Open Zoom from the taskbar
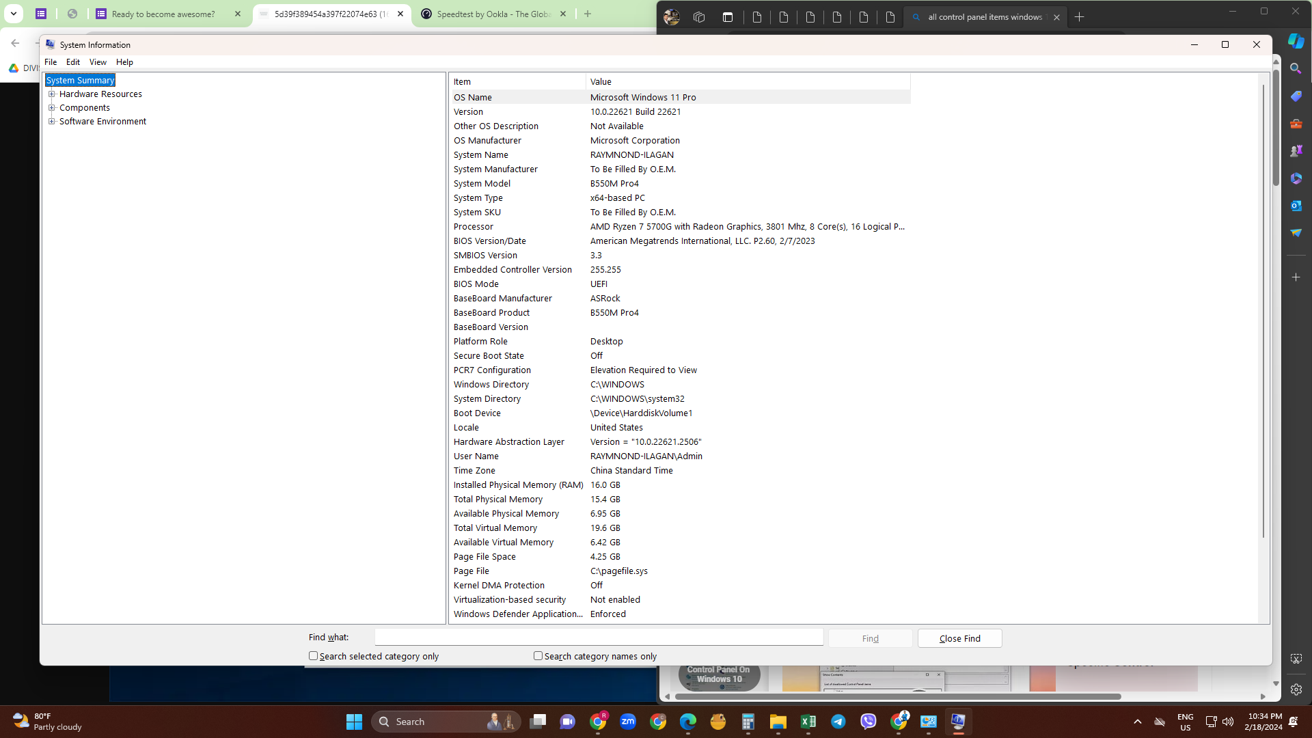Image resolution: width=1312 pixels, height=738 pixels. pyautogui.click(x=628, y=722)
